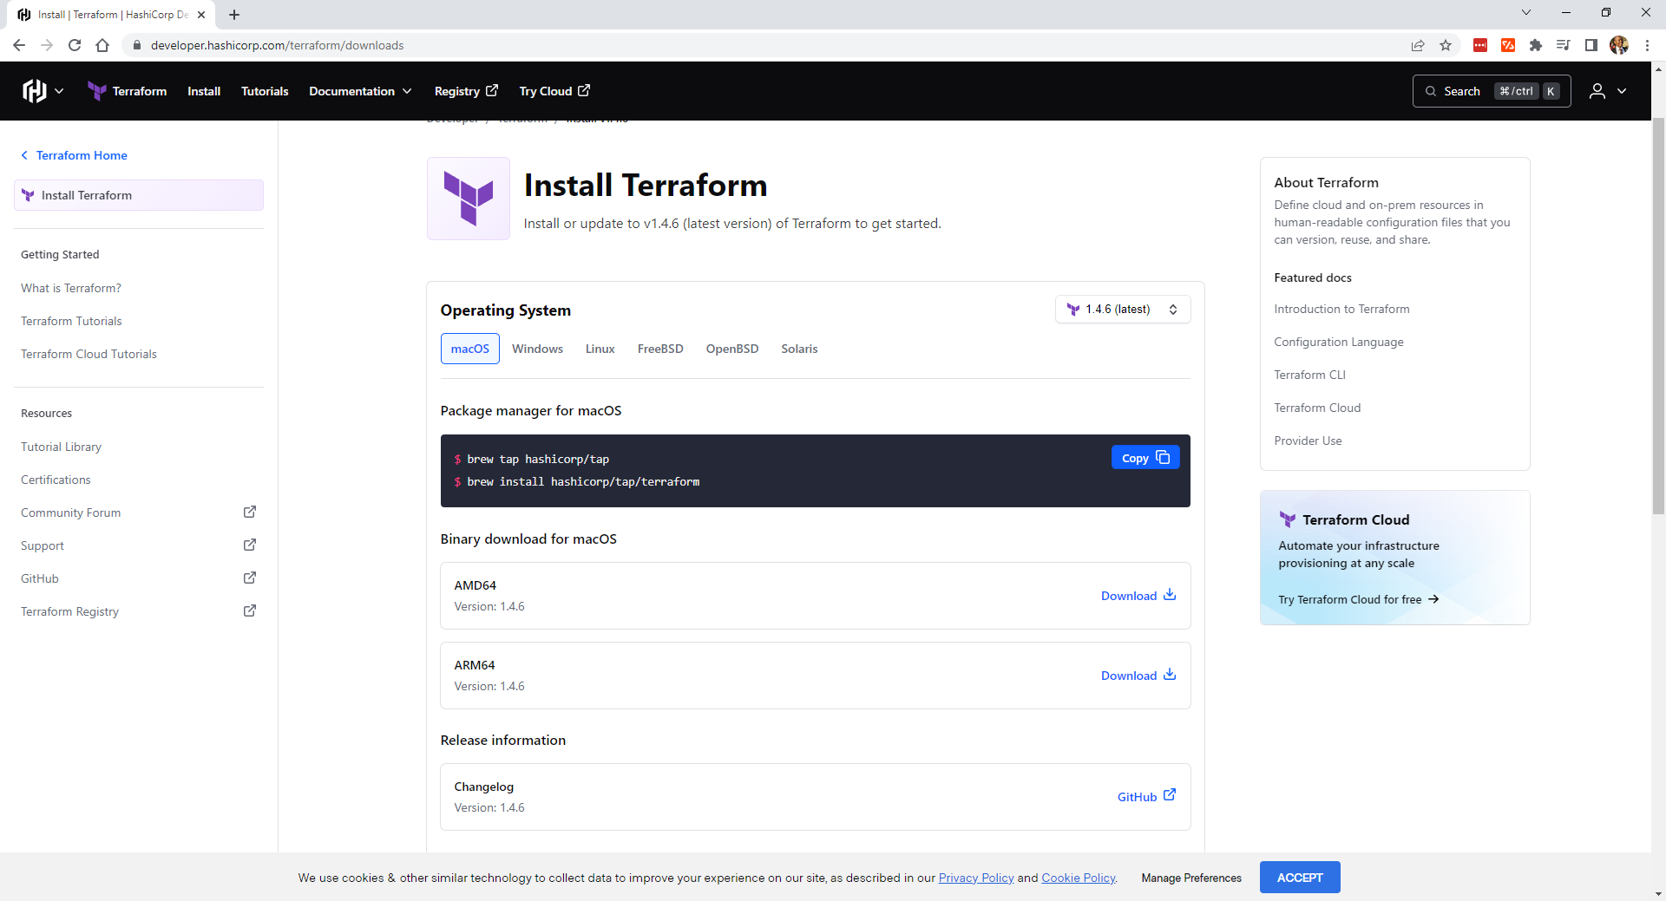The width and height of the screenshot is (1666, 901).
Task: Click the HashiCorp logo icon
Action: click(35, 91)
